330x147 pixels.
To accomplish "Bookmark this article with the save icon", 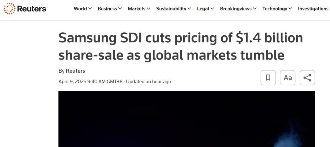I will (x=268, y=78).
